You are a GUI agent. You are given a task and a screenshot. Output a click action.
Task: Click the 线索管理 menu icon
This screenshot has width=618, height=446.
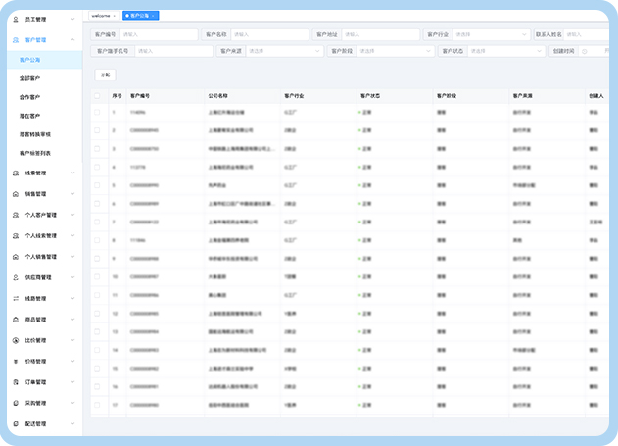[16, 173]
